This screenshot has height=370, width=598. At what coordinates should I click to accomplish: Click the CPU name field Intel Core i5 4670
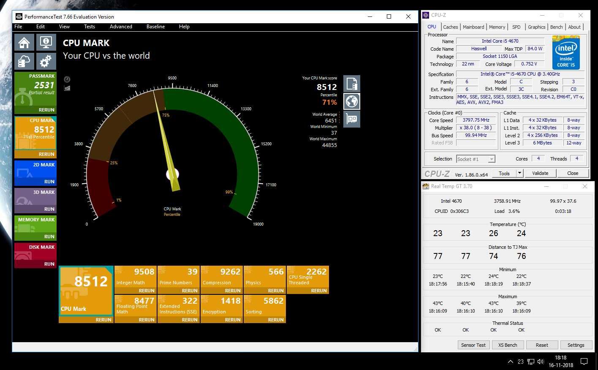(x=500, y=41)
